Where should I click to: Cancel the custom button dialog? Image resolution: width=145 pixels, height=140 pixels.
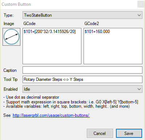click(x=100, y=133)
